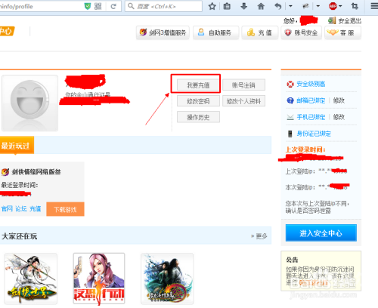Click 剑侠情缘网络版叁 game title
The height and width of the screenshot is (308, 378).
click(x=36, y=172)
